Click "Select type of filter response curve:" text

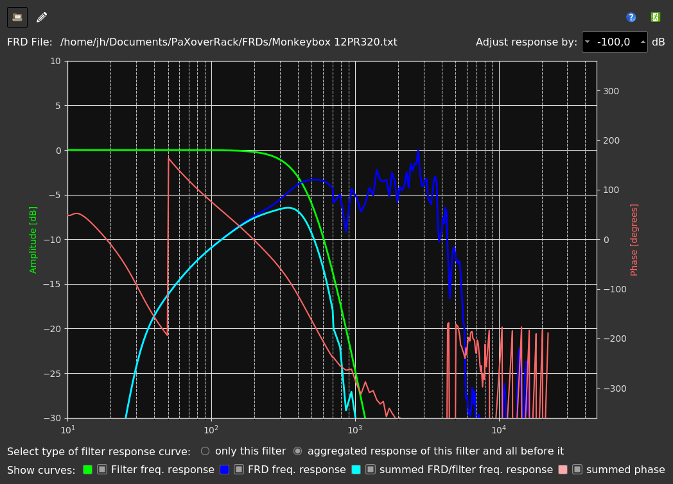pyautogui.click(x=99, y=451)
